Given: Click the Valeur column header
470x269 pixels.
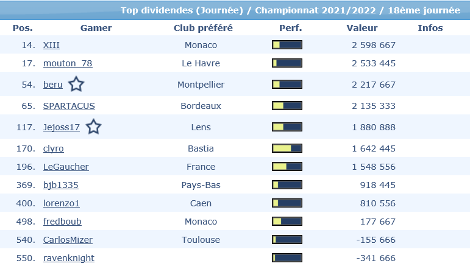Looking at the screenshot, I should pos(362,28).
